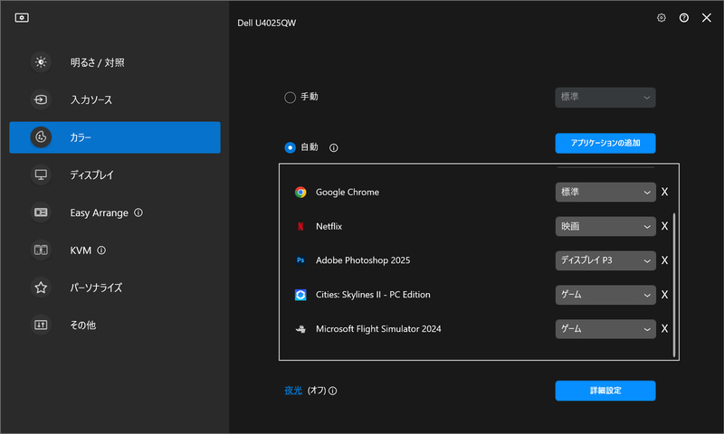Expand the Google Chrome preset dropdown
The width and height of the screenshot is (724, 434).
(x=605, y=193)
